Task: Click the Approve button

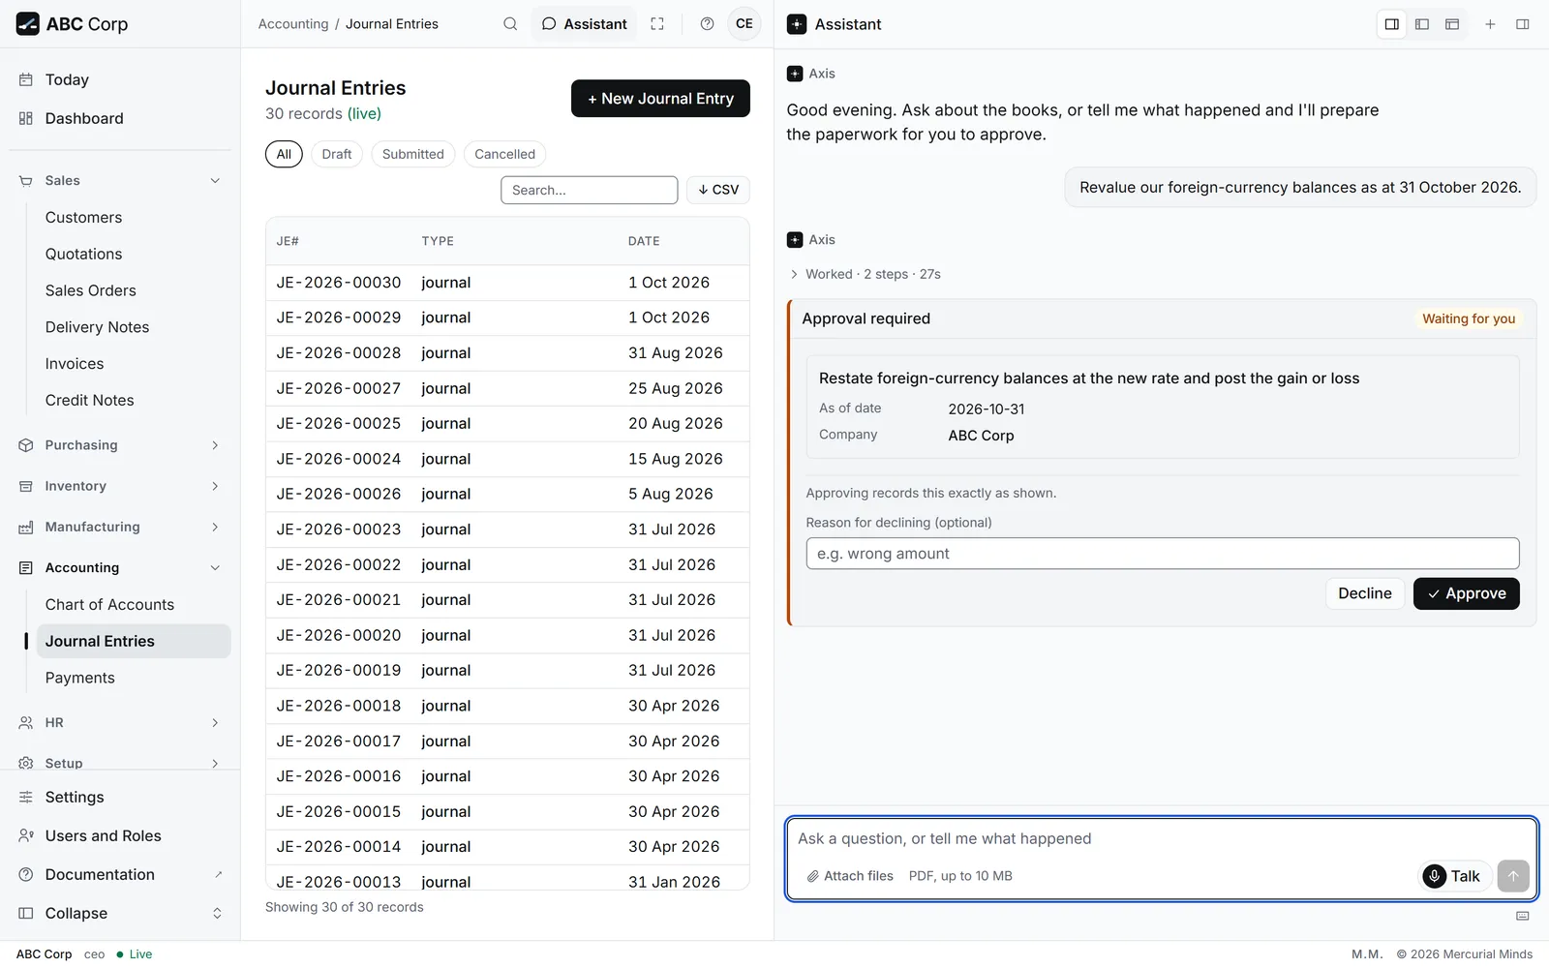Action: pyautogui.click(x=1466, y=593)
